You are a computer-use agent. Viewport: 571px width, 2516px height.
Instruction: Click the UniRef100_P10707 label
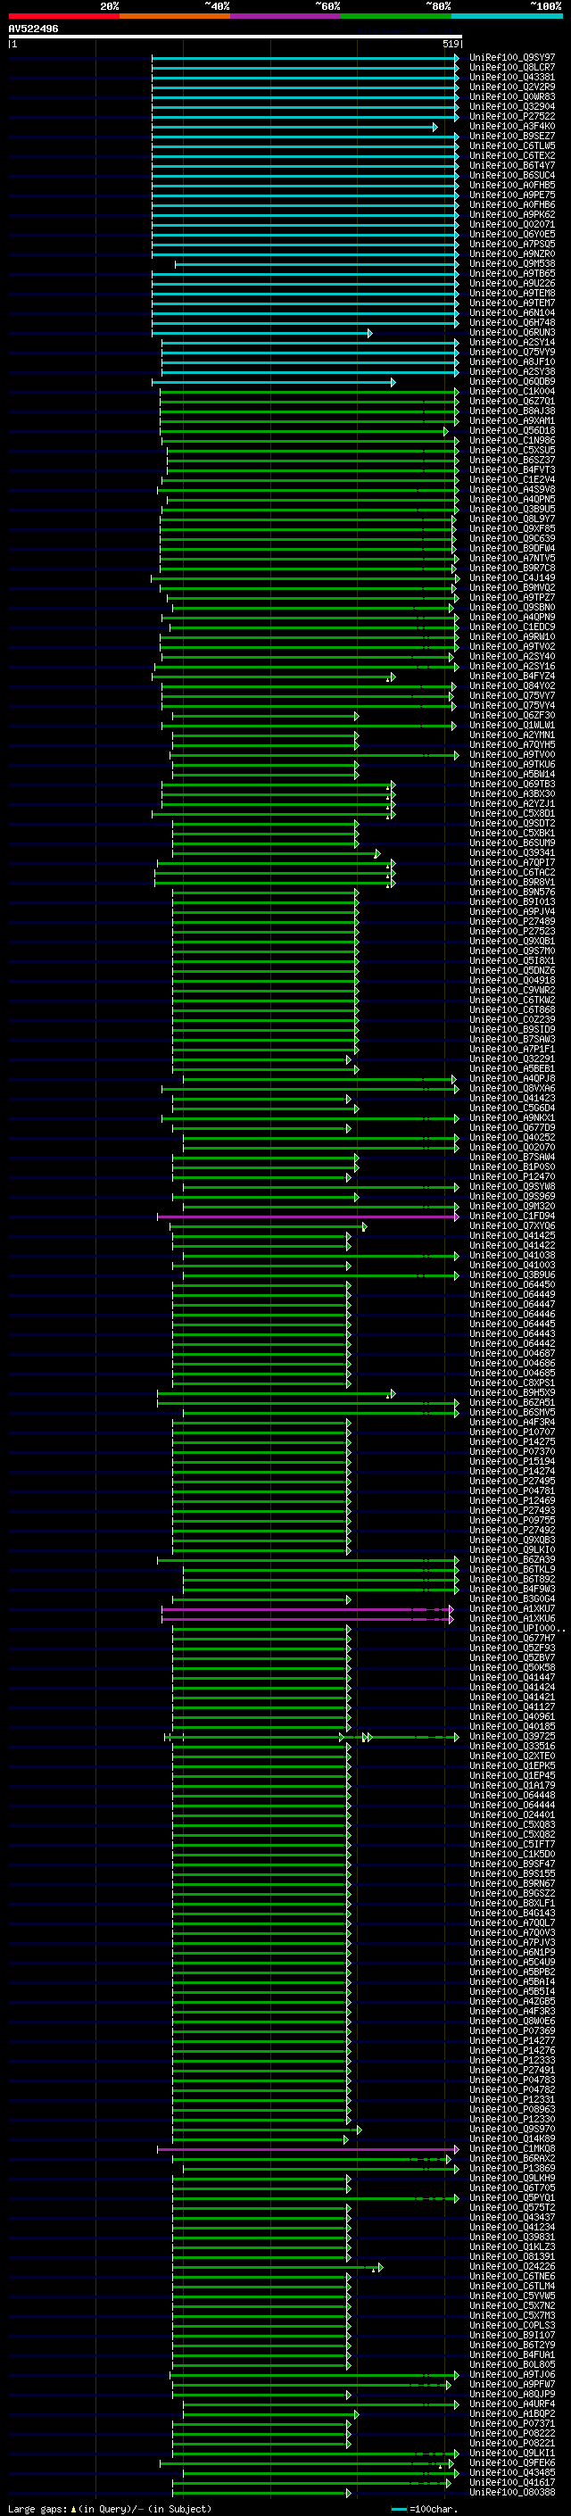[x=511, y=1432]
